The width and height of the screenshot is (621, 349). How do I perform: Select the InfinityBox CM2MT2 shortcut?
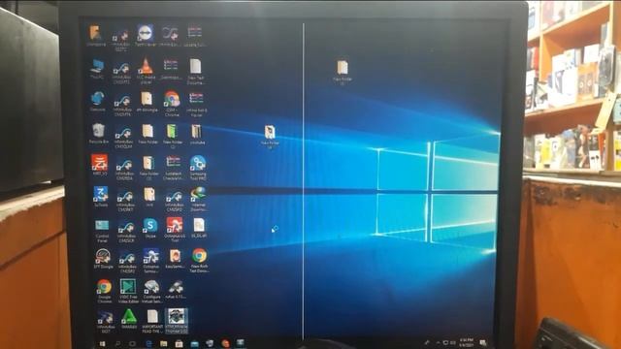(x=121, y=73)
